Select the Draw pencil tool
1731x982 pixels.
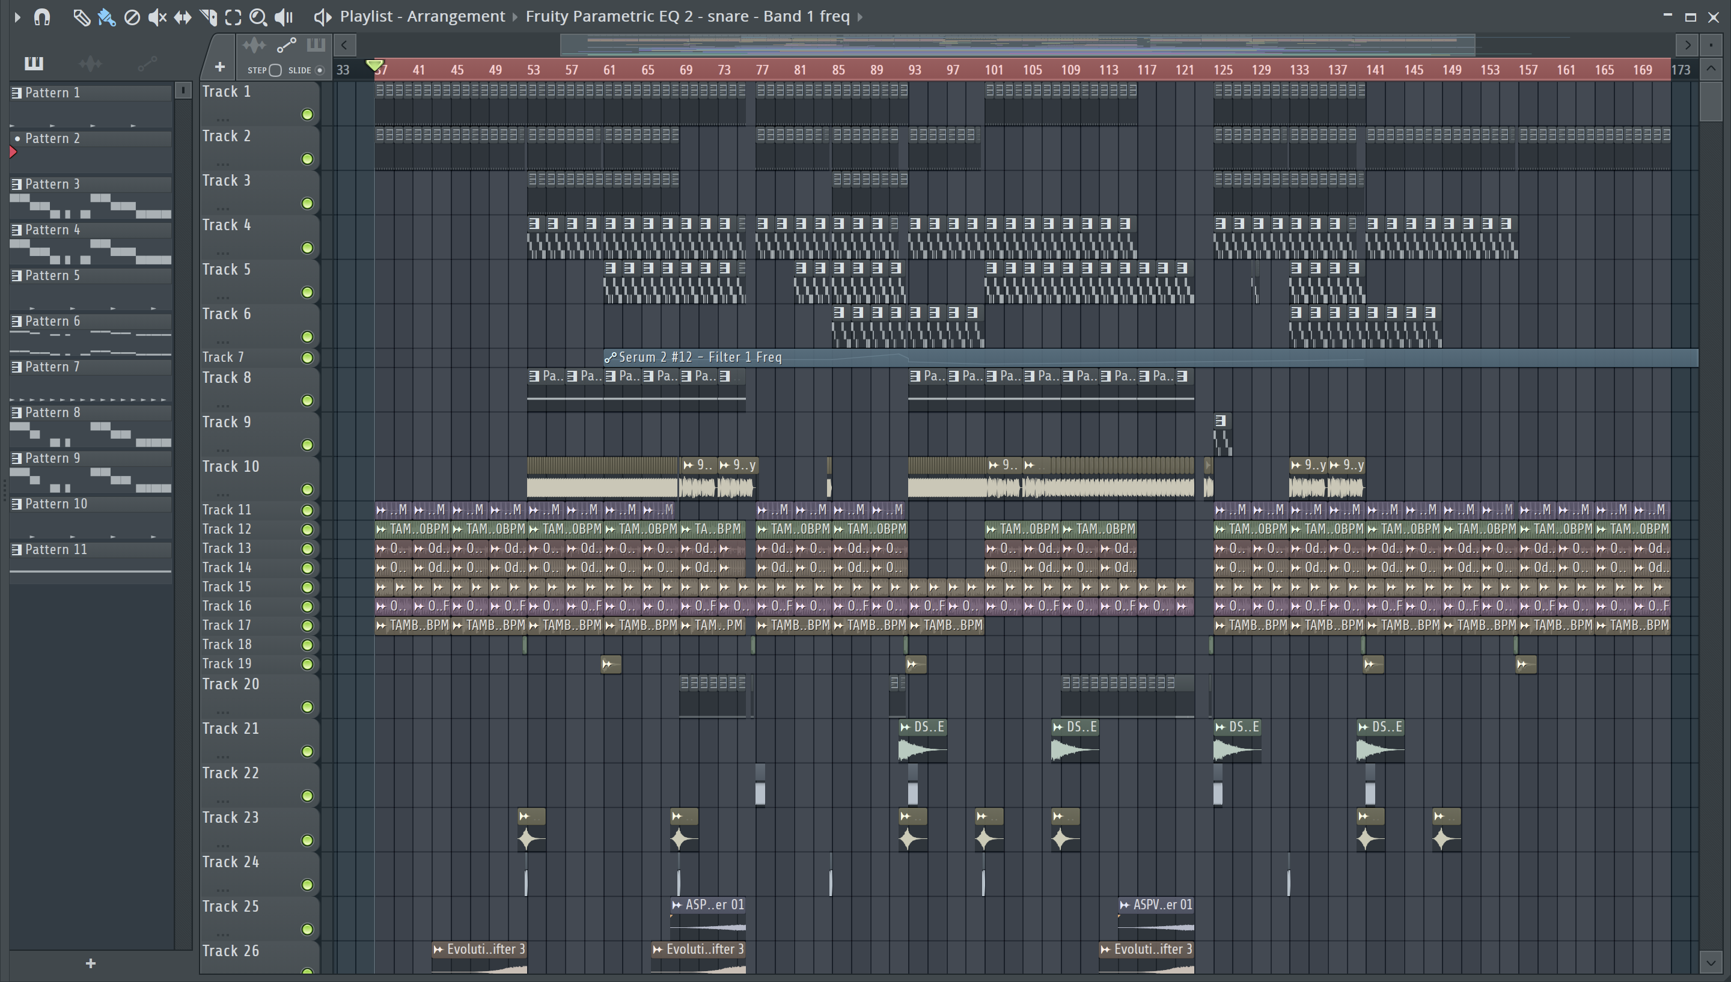click(x=81, y=17)
